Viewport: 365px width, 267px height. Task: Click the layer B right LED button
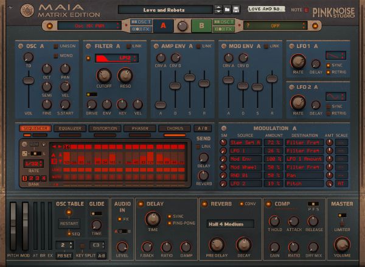click(315, 26)
